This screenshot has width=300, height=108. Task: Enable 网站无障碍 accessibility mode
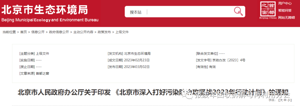(x=287, y=17)
